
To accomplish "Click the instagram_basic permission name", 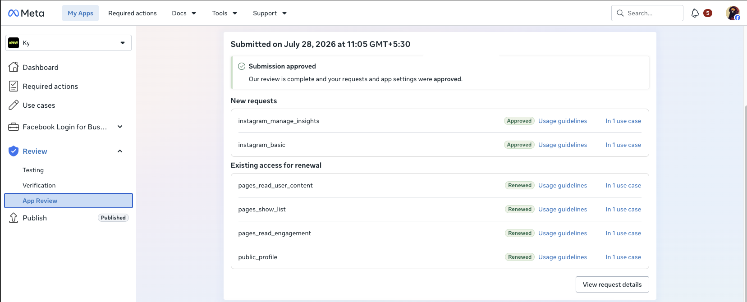I will point(261,145).
